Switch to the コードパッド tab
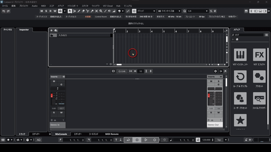This screenshot has width=271, height=152. (93, 134)
